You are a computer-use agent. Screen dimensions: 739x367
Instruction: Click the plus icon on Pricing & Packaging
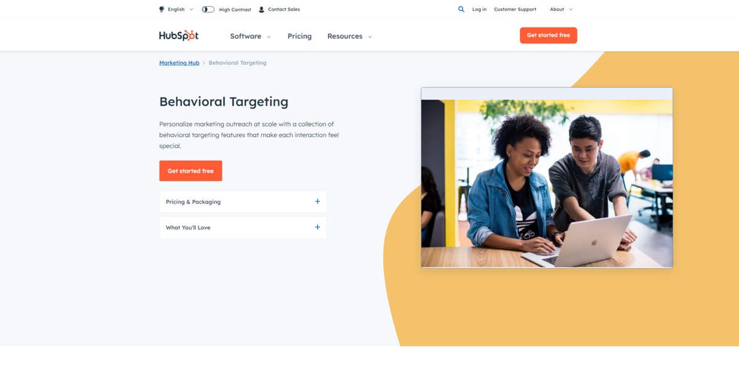(318, 201)
